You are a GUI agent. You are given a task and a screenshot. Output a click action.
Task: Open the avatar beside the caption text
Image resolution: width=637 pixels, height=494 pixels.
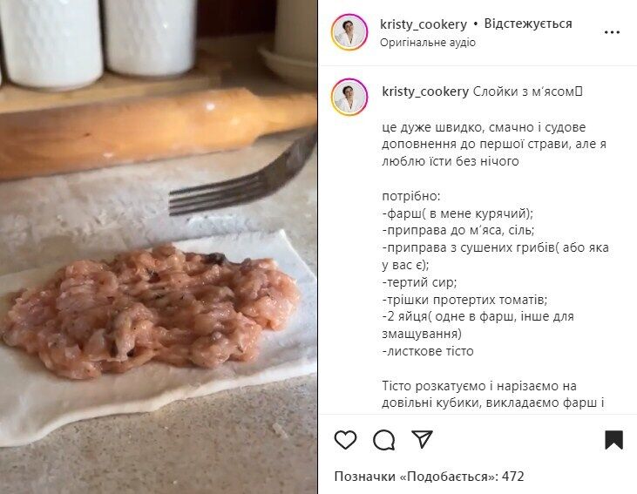tap(349, 97)
